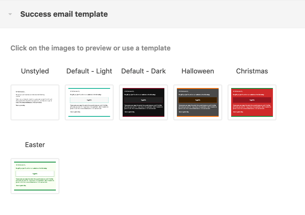Preview the Easter template thumbnail
Screen dimensions: 305x215
point(35,176)
